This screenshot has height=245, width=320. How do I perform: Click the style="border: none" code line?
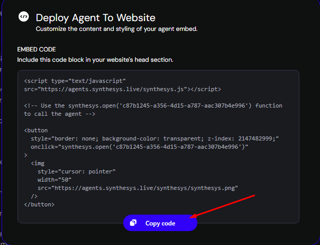(155, 138)
